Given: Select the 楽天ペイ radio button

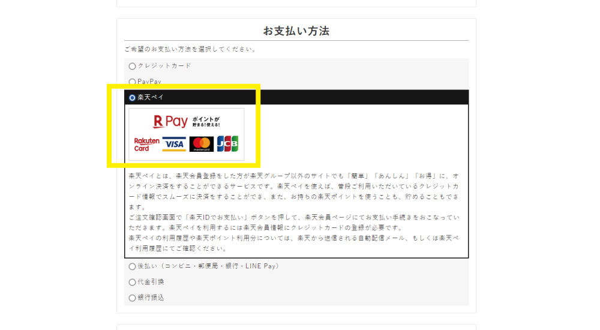Looking at the screenshot, I should click(132, 97).
